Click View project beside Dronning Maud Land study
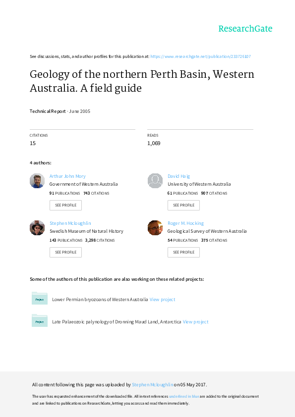Image resolution: width=295 pixels, height=417 pixels. click(195, 321)
